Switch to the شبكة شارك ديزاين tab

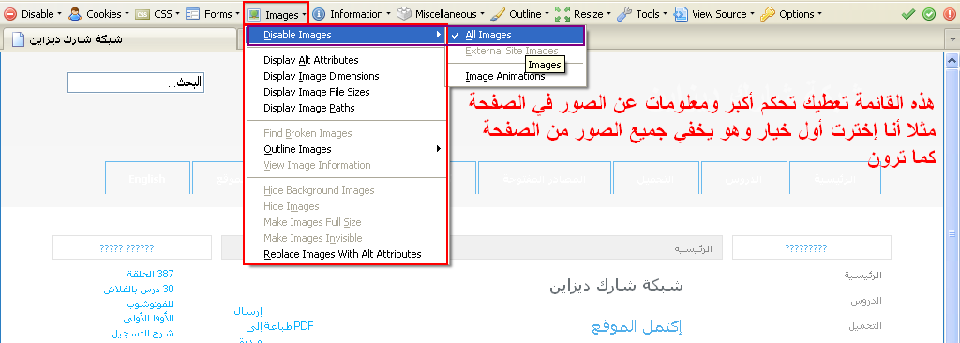pyautogui.click(x=119, y=39)
